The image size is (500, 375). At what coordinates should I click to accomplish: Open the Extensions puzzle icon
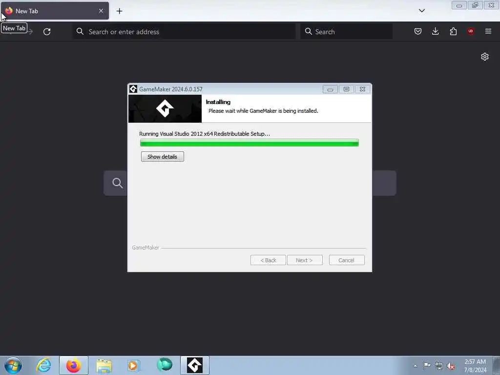[x=453, y=31]
